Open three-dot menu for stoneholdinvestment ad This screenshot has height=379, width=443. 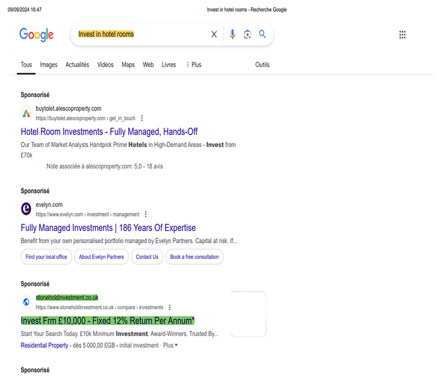pos(170,308)
